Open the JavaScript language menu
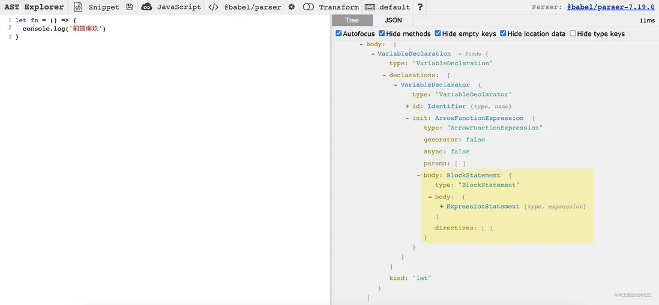 [x=179, y=7]
